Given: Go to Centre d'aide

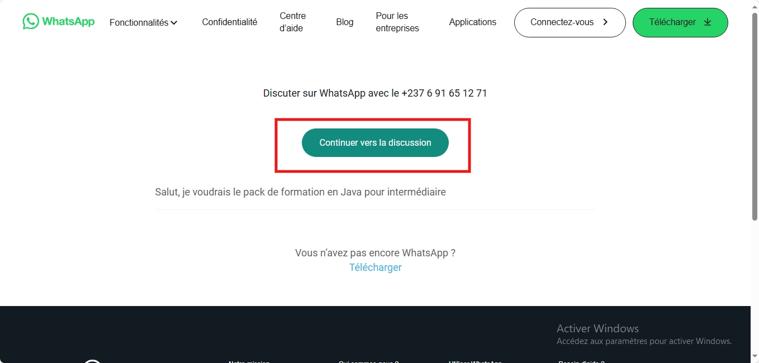Looking at the screenshot, I should coord(293,22).
